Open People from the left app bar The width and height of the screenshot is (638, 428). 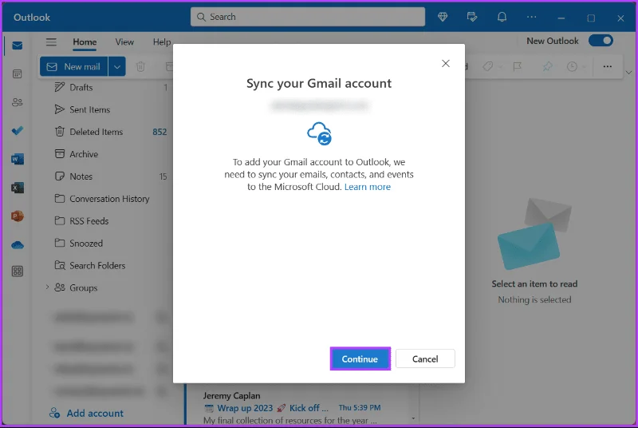17,102
